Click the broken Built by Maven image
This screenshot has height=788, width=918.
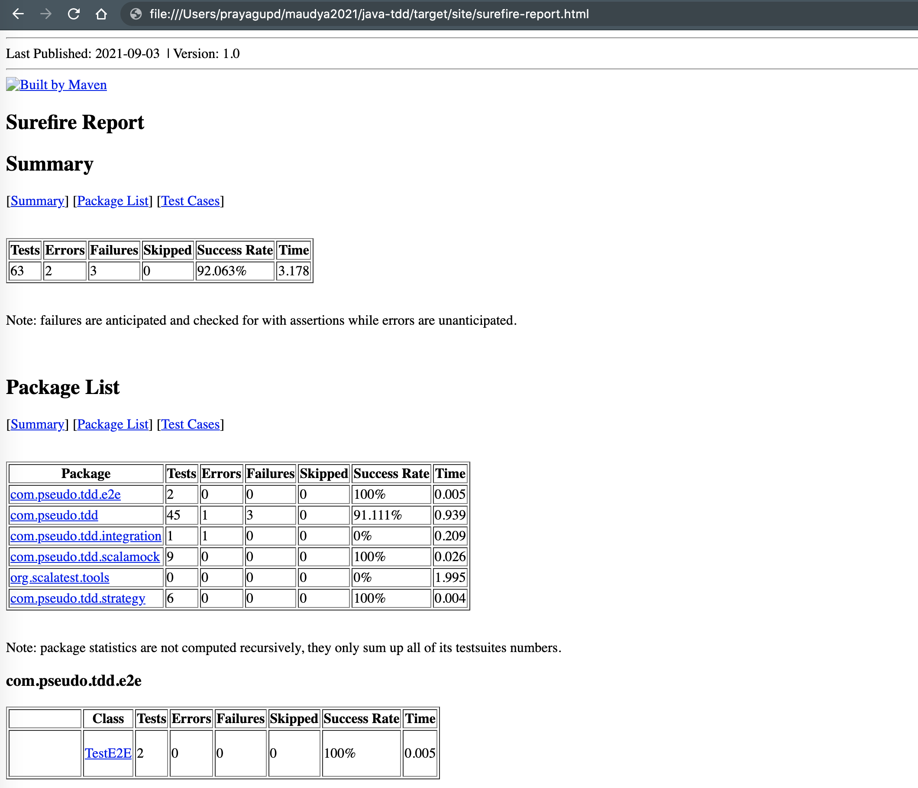[x=13, y=84]
